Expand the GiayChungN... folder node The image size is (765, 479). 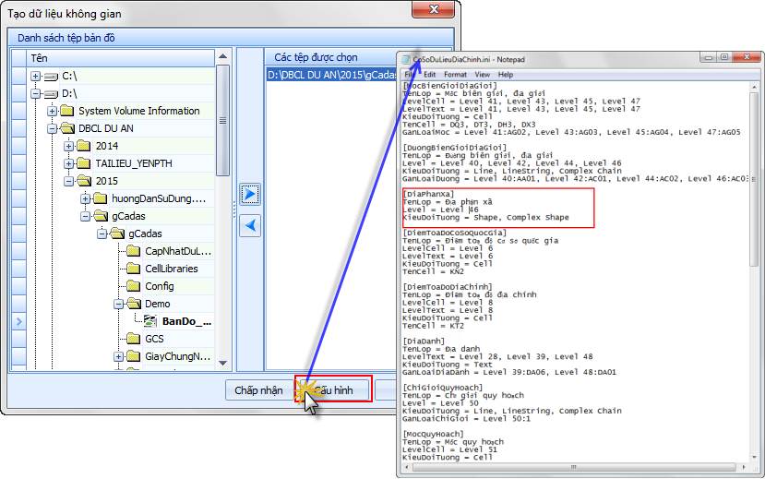pos(119,356)
